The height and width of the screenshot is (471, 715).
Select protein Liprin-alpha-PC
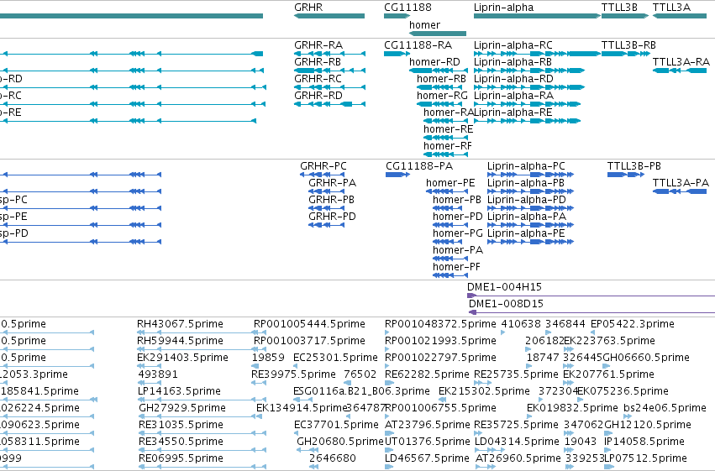(526, 166)
